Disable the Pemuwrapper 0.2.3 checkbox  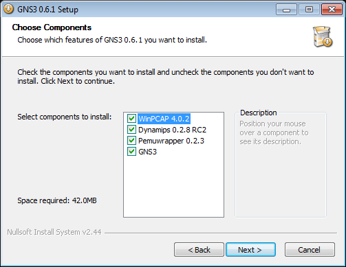click(x=131, y=141)
